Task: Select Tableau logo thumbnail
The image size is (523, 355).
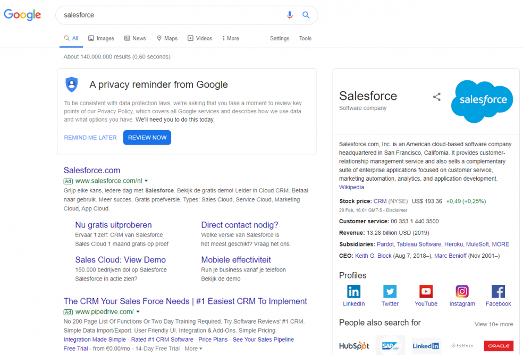Action: click(462, 345)
